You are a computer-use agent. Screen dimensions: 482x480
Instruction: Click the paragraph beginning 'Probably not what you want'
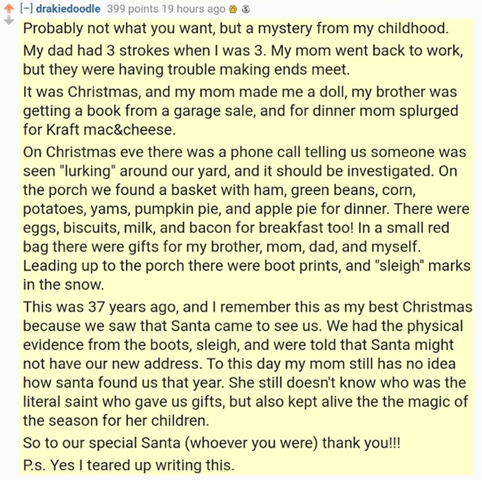(235, 29)
